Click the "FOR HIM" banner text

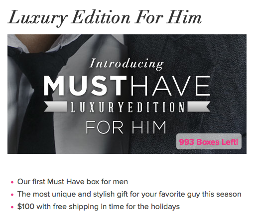coord(126,127)
